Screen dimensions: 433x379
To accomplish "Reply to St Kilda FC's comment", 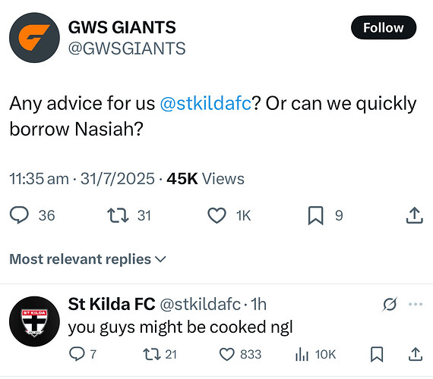I will point(77,354).
